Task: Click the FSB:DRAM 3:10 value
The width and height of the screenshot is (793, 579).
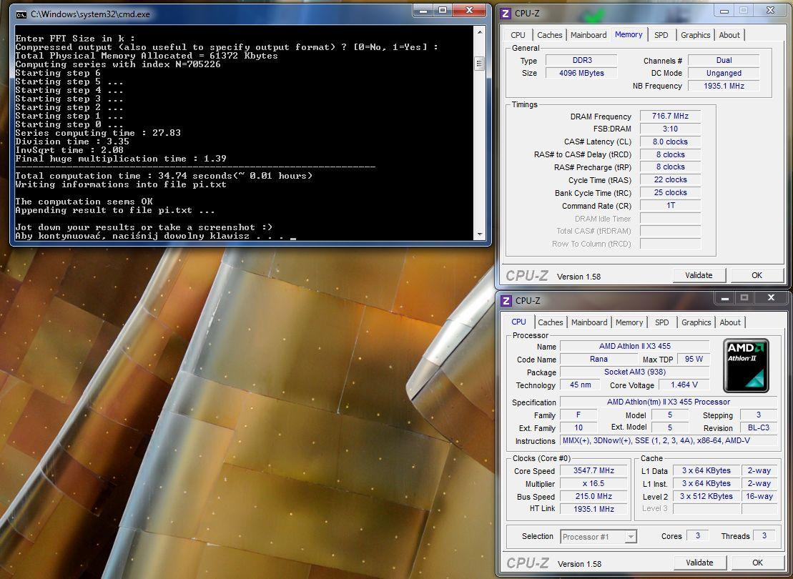Action: (x=670, y=129)
